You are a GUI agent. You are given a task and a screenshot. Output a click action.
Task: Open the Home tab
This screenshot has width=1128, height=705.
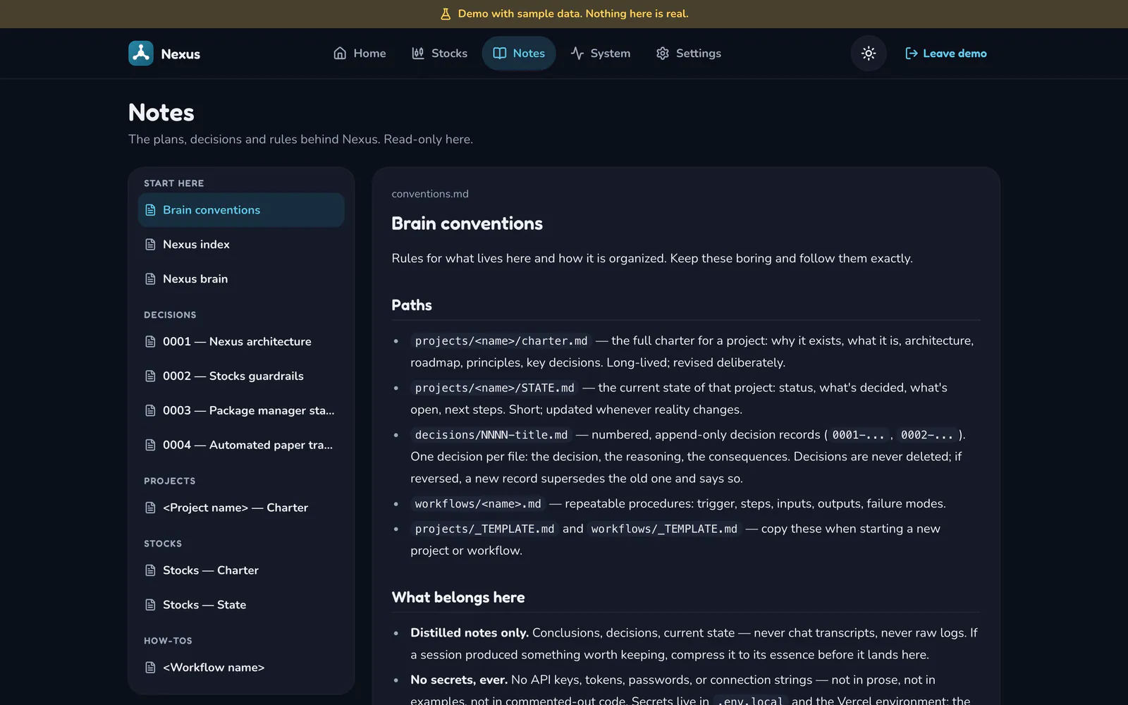[x=360, y=54]
